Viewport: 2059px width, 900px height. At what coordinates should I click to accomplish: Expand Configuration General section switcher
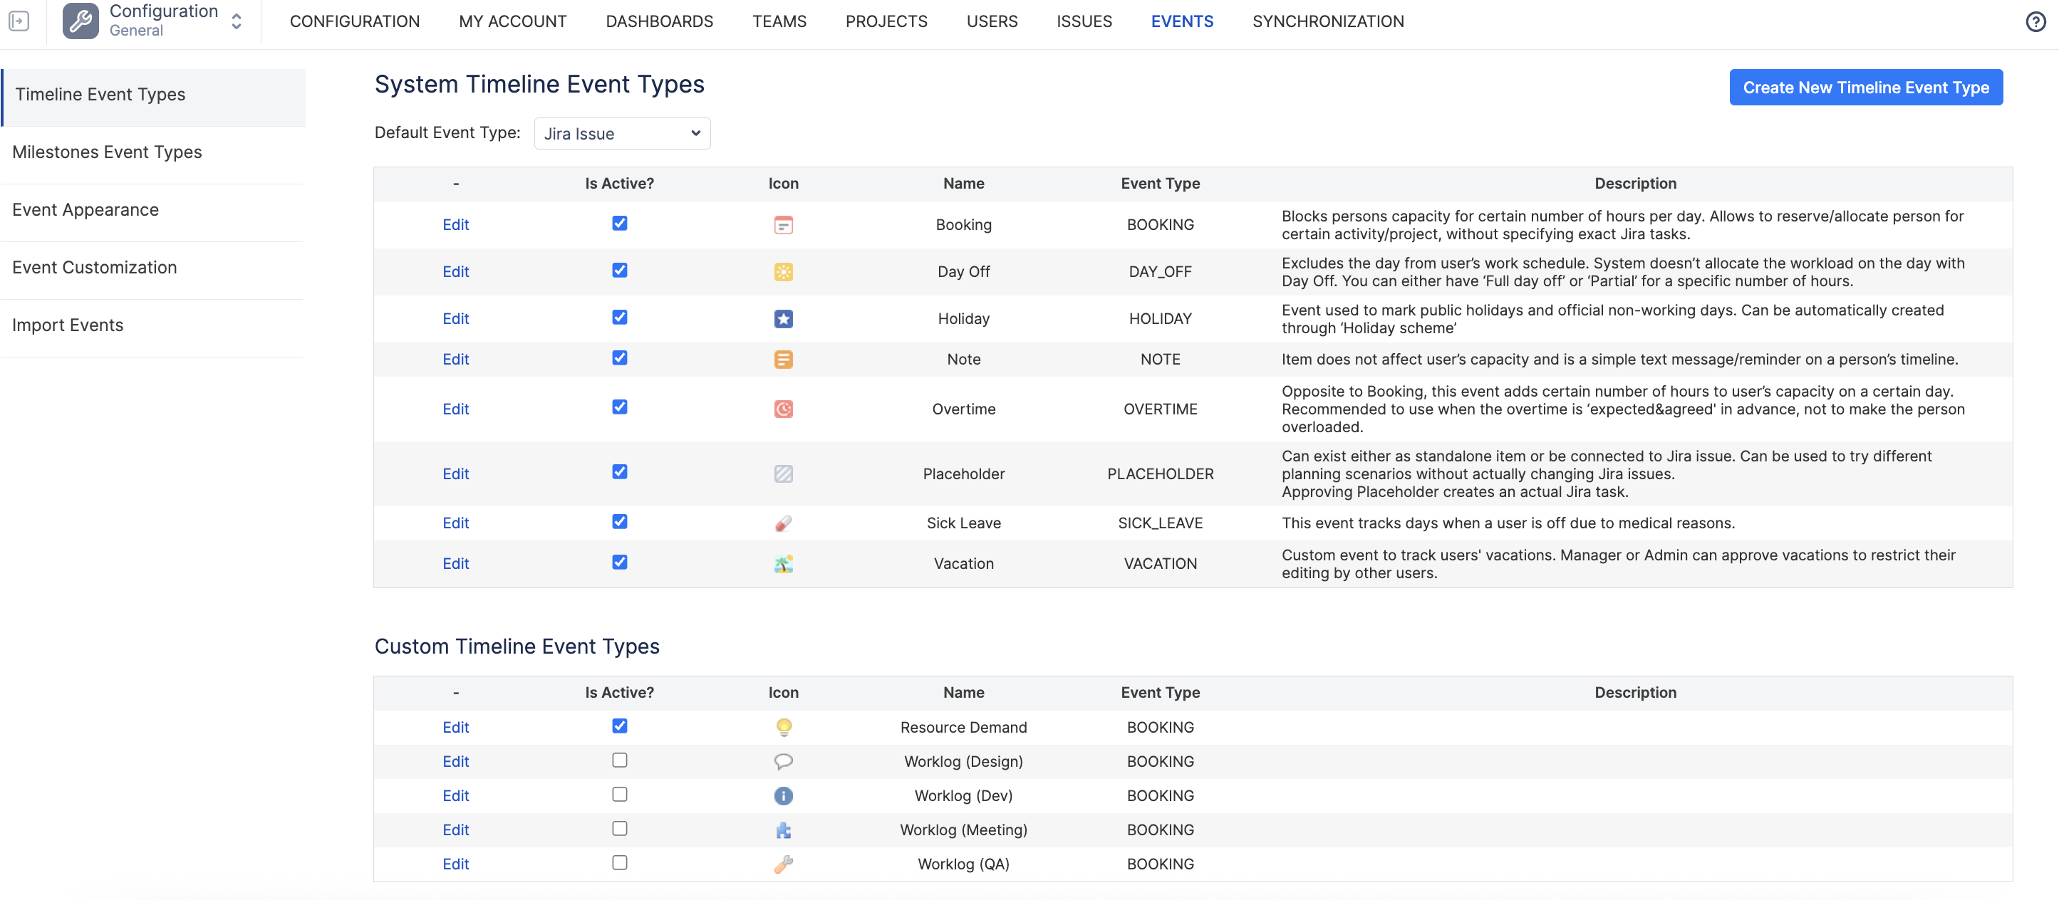coord(237,21)
